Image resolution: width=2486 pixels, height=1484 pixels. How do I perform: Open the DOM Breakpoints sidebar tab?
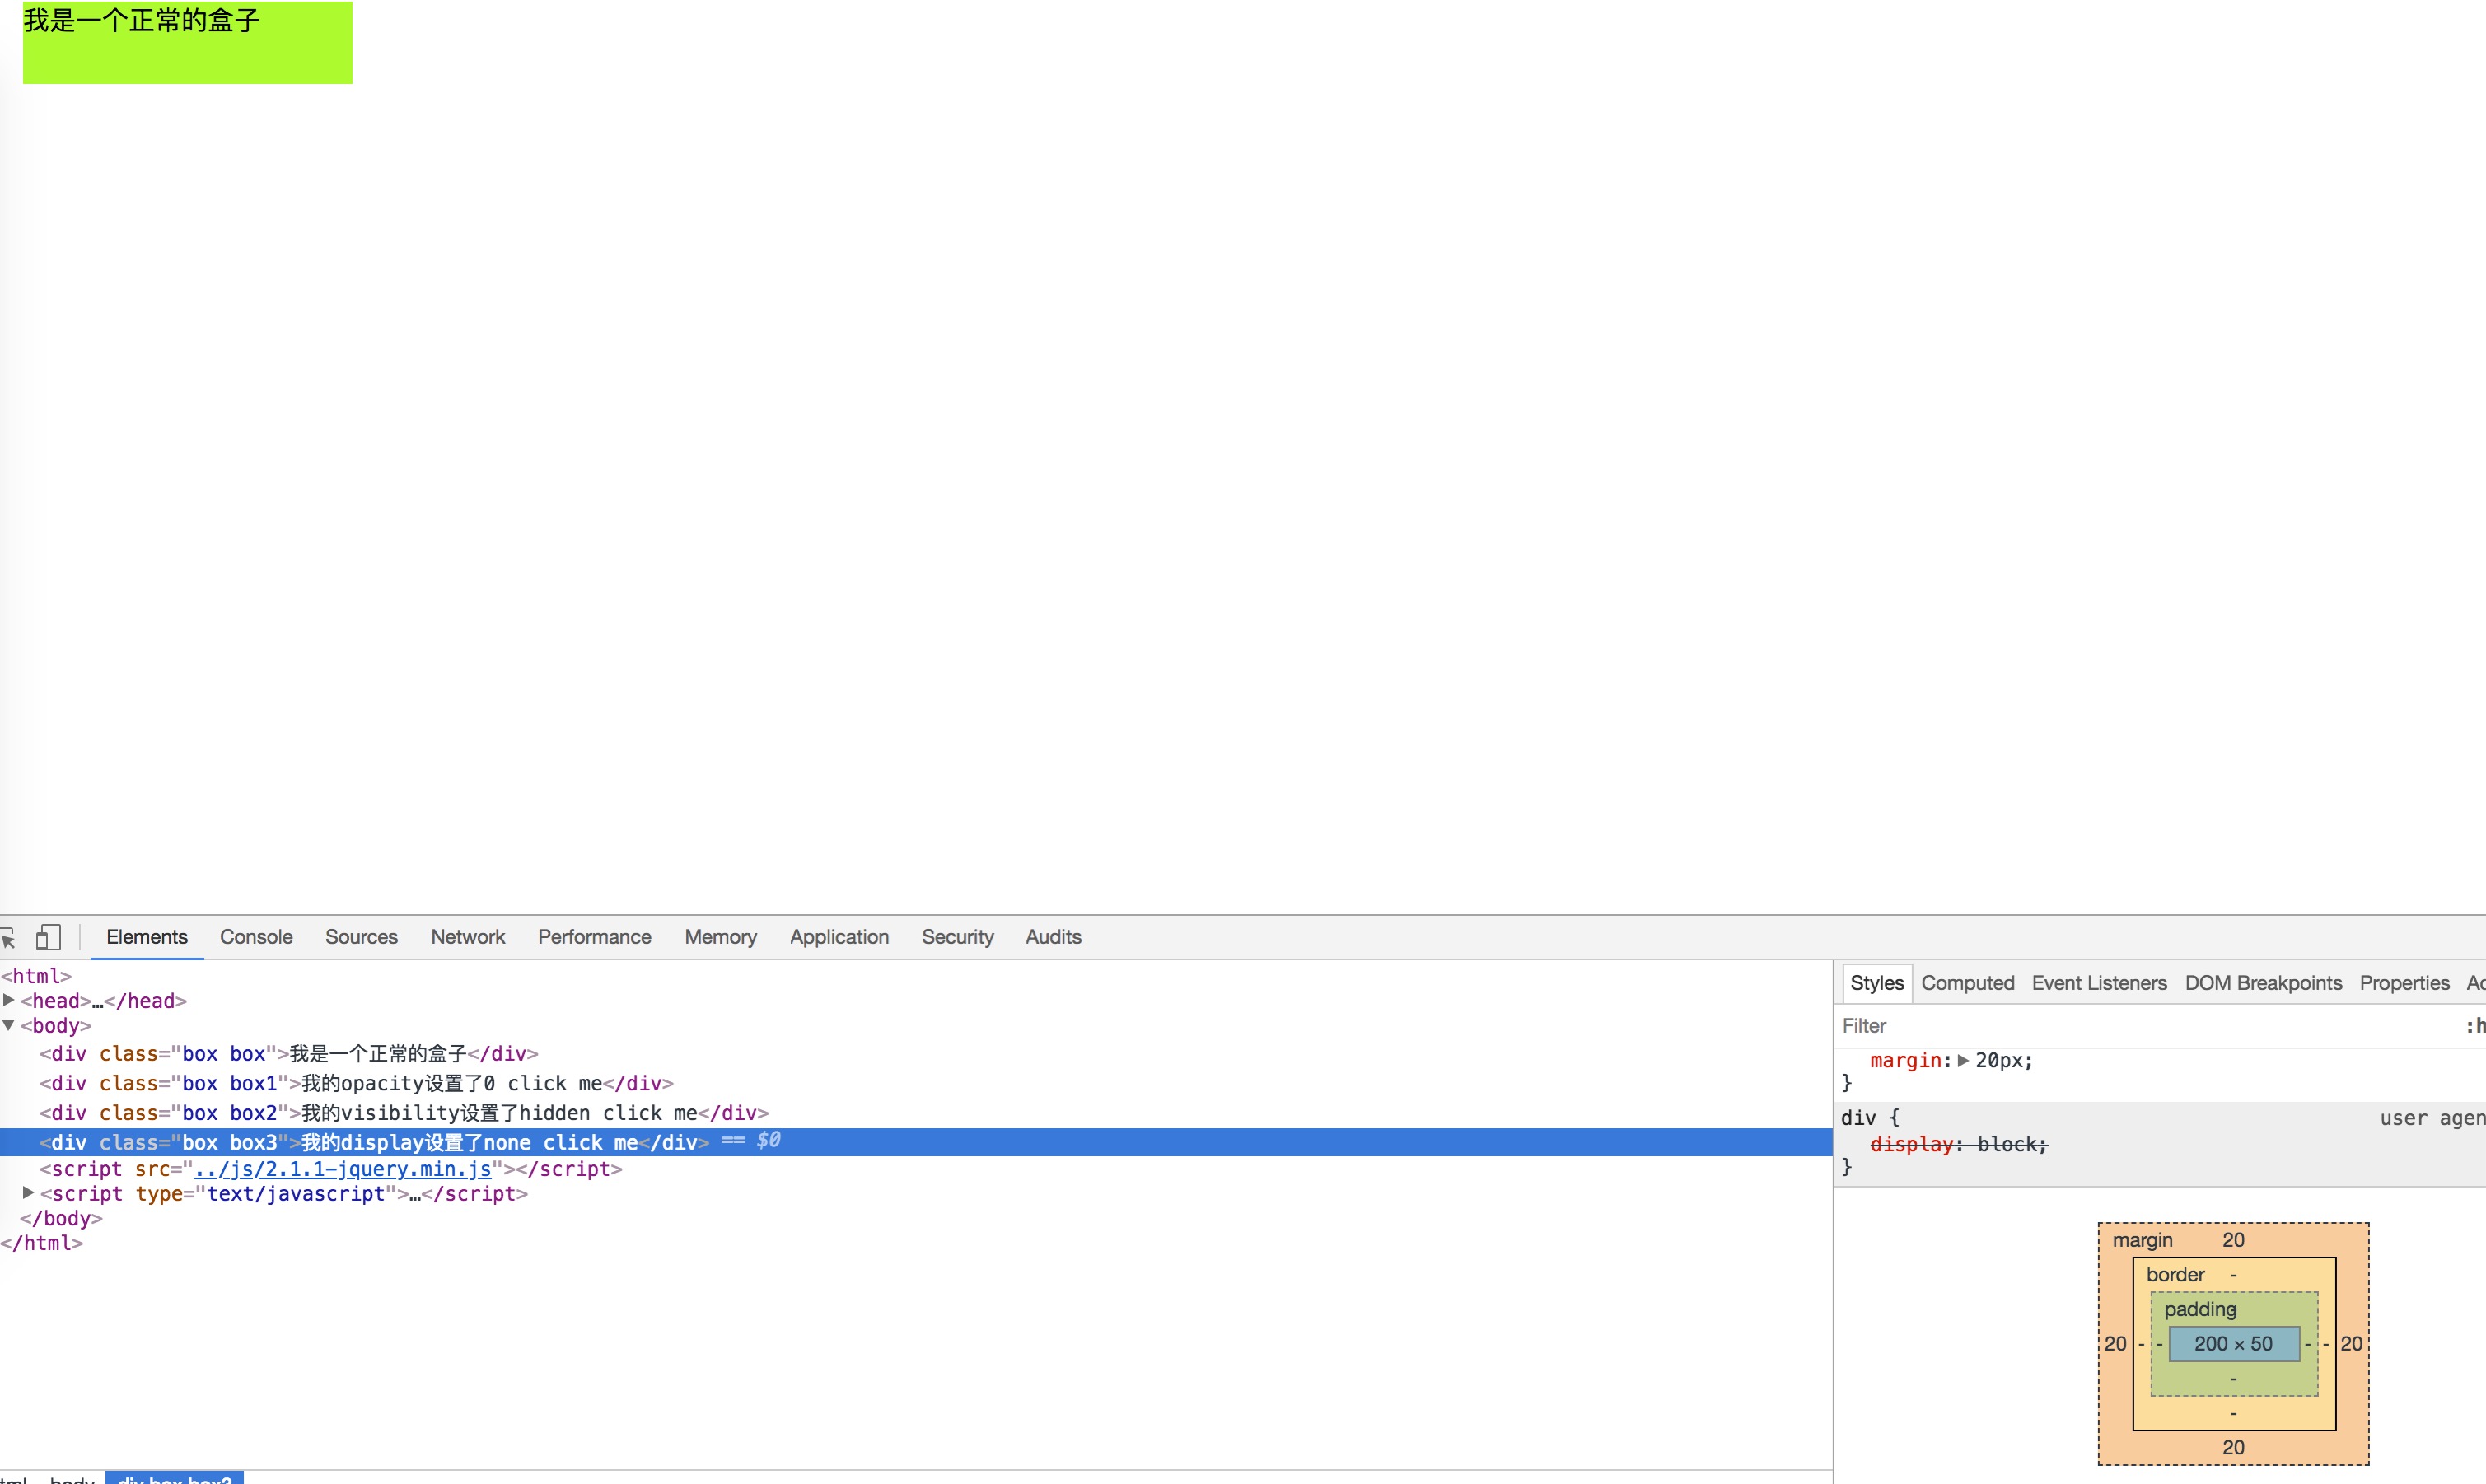[2263, 983]
